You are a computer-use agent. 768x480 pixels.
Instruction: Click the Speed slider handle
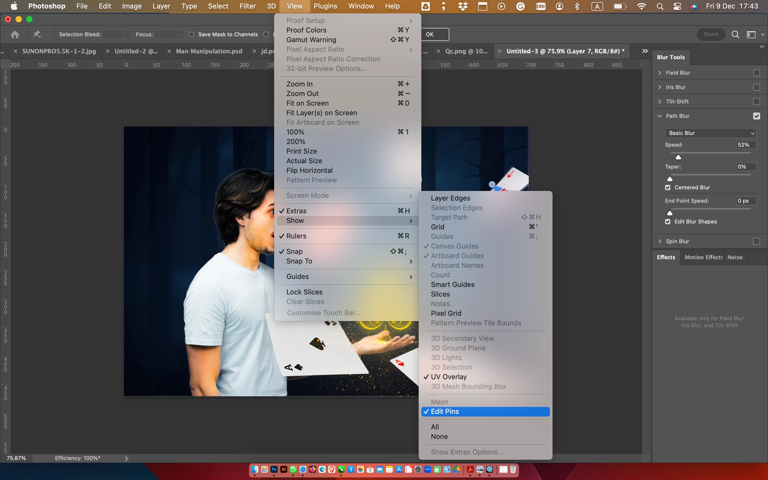point(678,157)
